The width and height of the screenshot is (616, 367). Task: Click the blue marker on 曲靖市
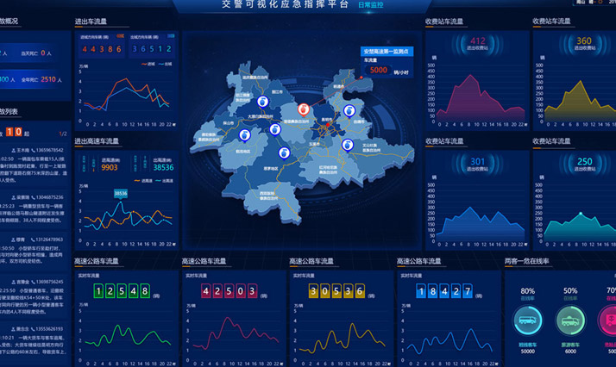click(349, 110)
